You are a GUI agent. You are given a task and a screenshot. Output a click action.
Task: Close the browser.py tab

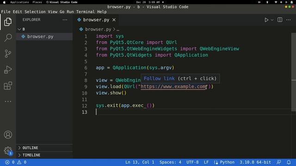point(114,20)
